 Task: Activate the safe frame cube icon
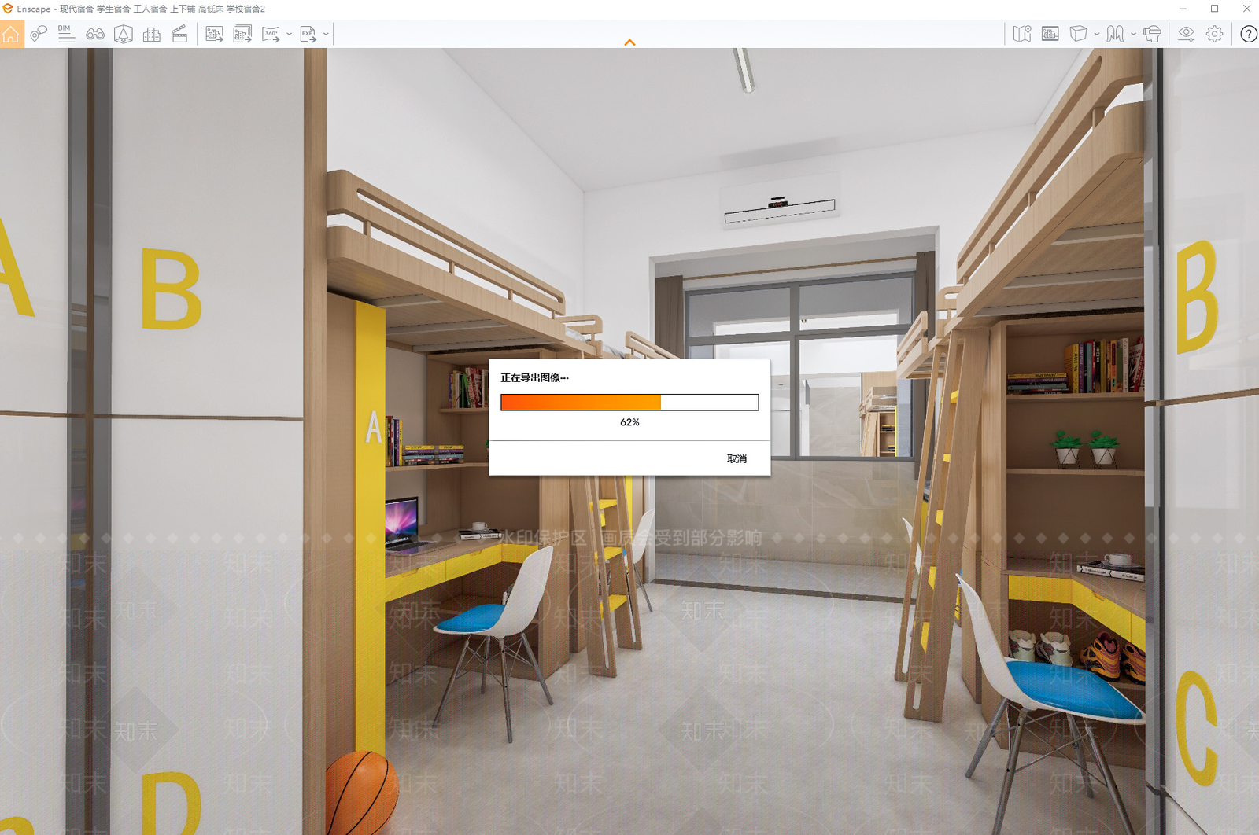(x=124, y=34)
